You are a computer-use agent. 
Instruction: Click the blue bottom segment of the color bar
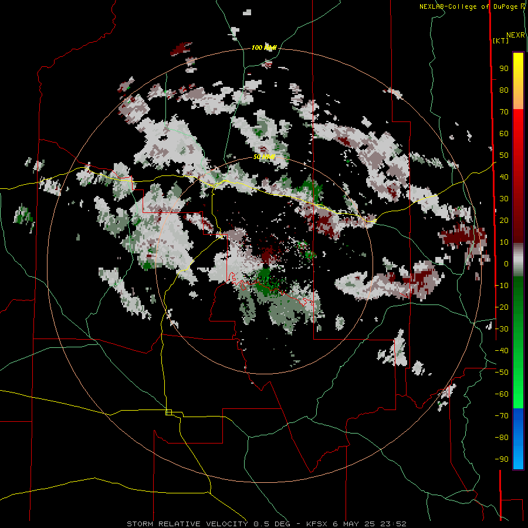tap(518, 439)
